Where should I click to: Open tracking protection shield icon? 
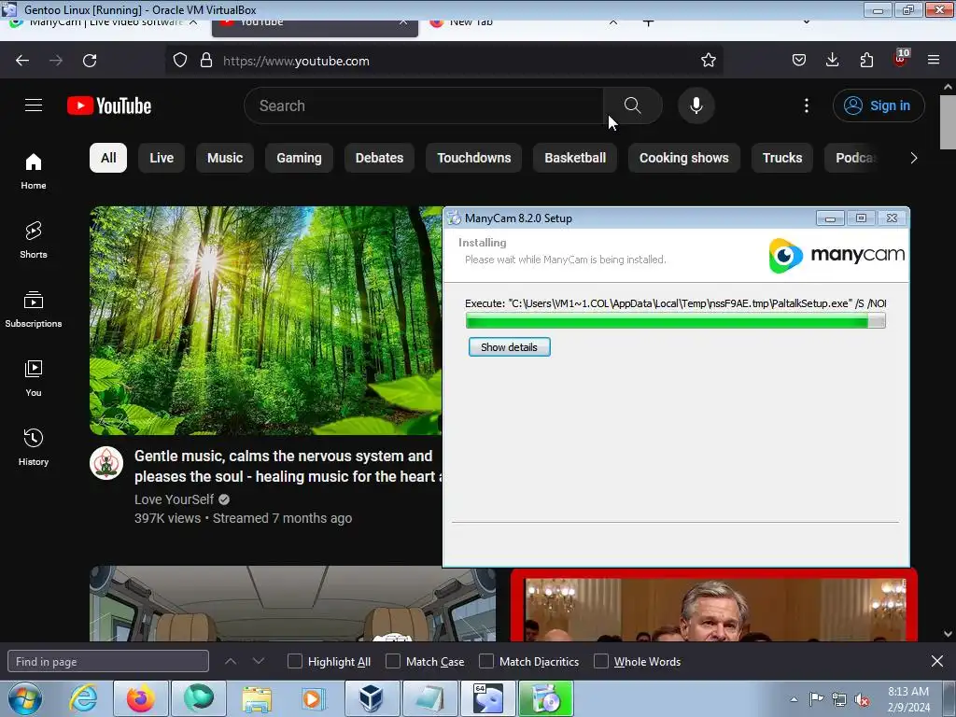pyautogui.click(x=180, y=60)
